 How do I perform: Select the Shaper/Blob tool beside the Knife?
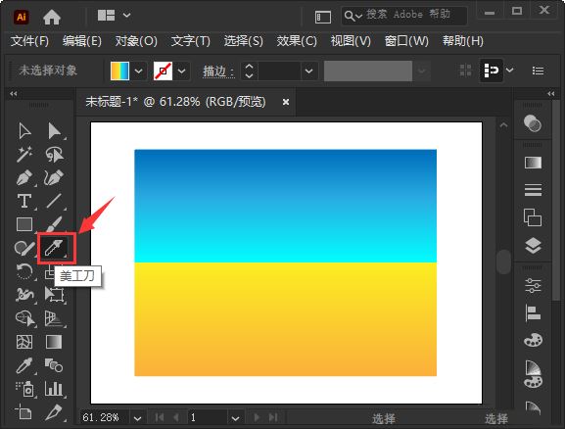(x=24, y=248)
